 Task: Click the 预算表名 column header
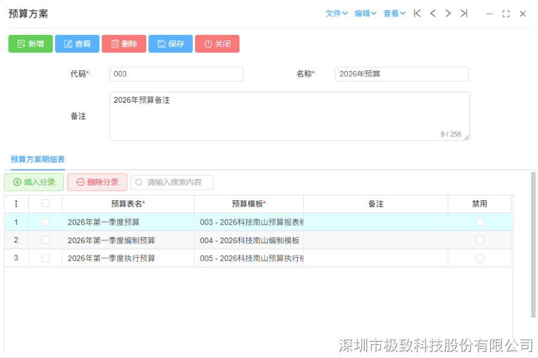(x=128, y=204)
